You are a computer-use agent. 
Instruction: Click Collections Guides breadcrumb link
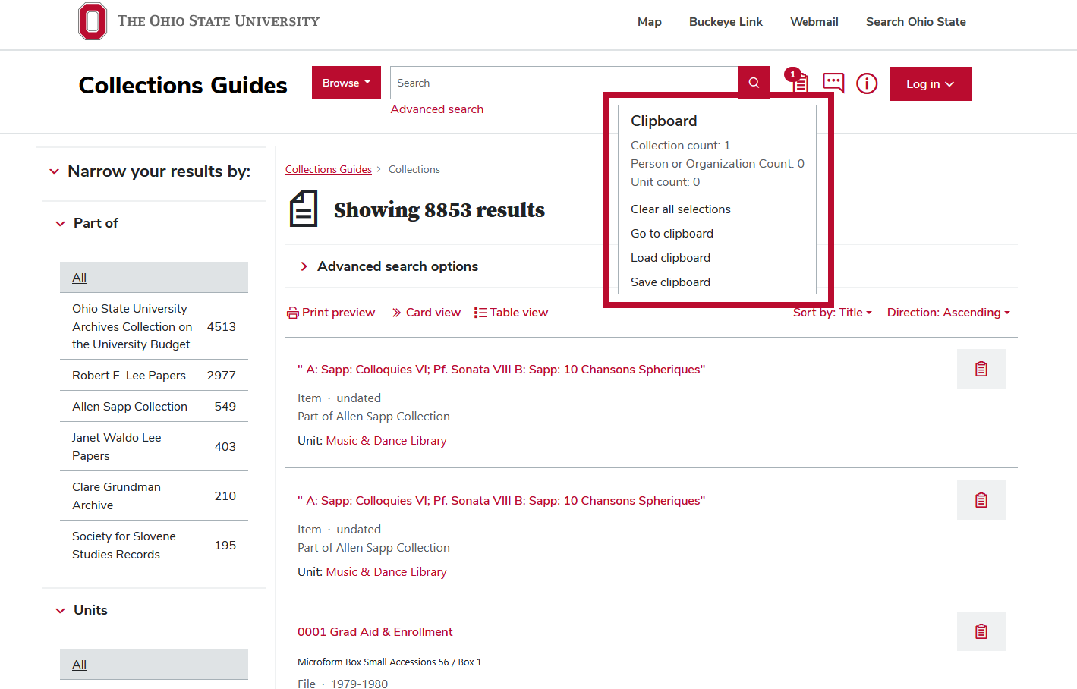[329, 169]
